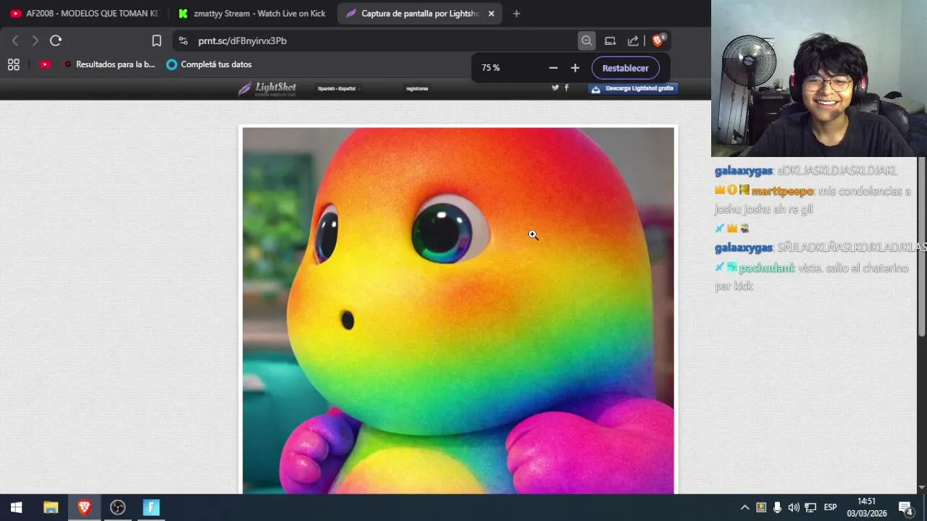Click the address bar URL prnt.sc/dFBnyirvx3Pb

pos(243,41)
